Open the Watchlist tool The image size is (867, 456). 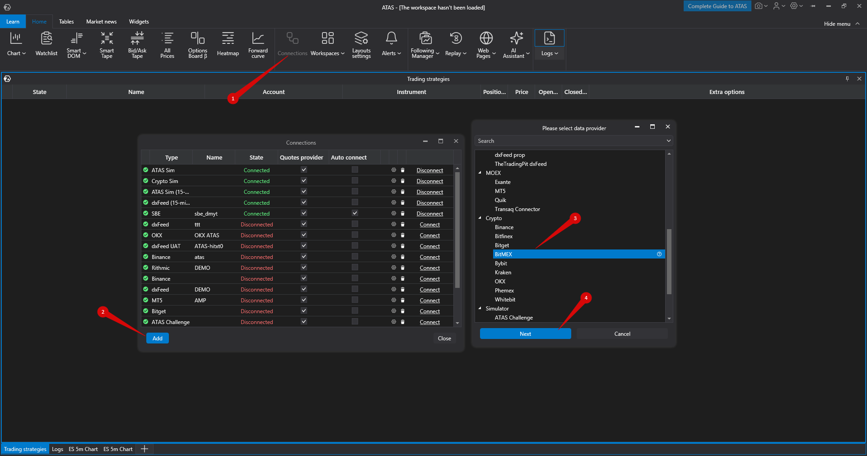pos(46,44)
